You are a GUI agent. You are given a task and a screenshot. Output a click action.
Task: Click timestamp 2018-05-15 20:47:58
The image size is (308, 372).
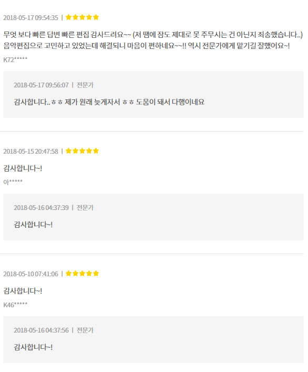pyautogui.click(x=30, y=152)
